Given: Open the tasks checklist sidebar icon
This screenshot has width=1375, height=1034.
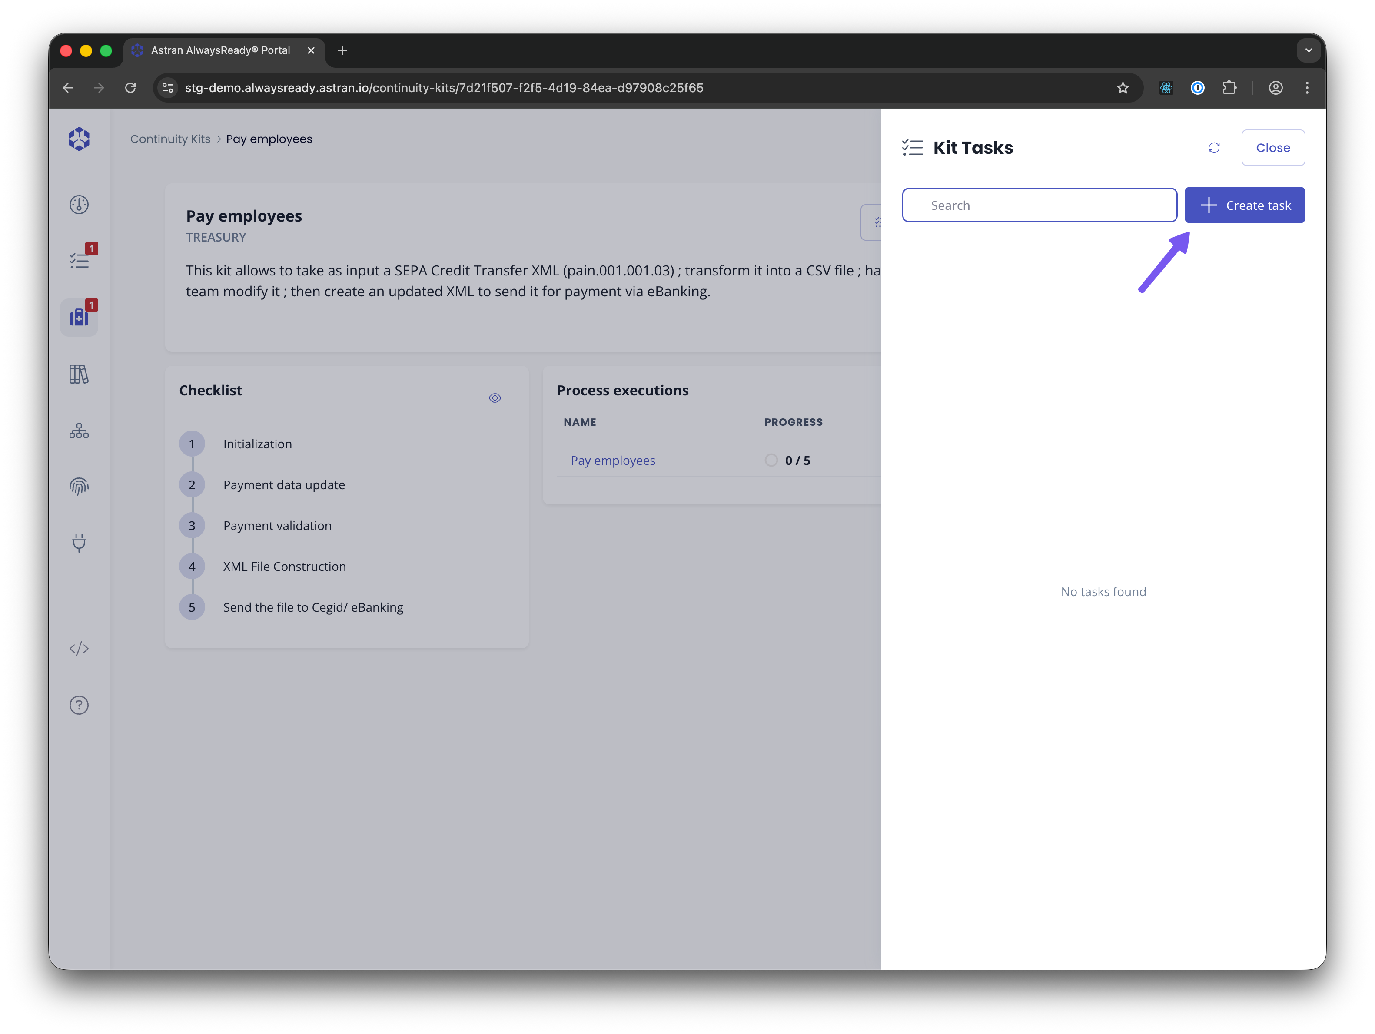Looking at the screenshot, I should point(79,259).
